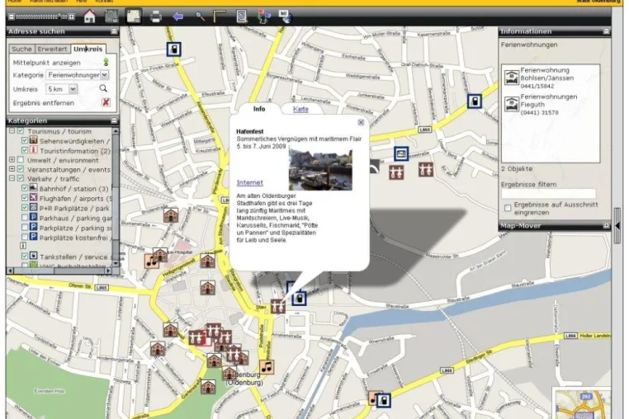Uncheck Veranstaltungen / events checkbox
The width and height of the screenshot is (629, 419).
21,169
